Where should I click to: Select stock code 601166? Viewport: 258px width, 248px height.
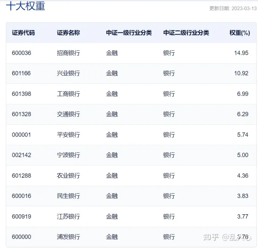click(21, 73)
